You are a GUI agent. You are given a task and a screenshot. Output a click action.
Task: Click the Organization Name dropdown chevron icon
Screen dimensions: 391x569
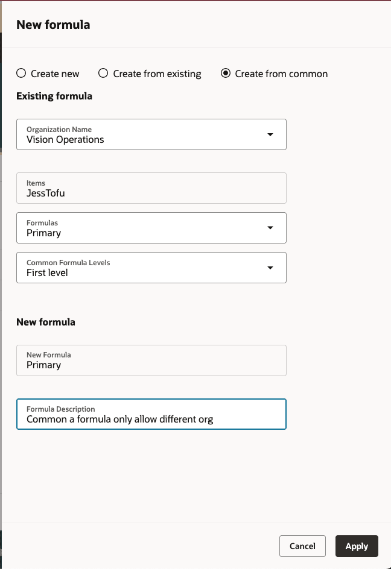(270, 134)
